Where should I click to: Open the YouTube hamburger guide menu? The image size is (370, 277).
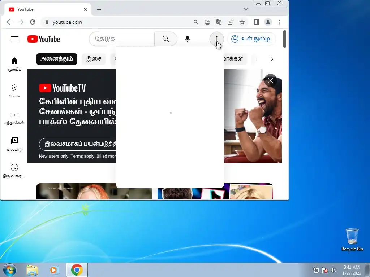(14, 39)
